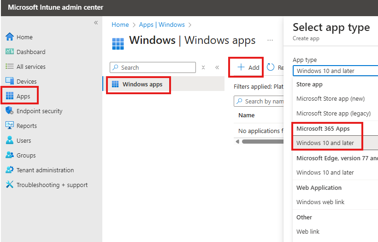Click the Store app group heading
Image resolution: width=378 pixels, height=242 pixels.
point(309,85)
